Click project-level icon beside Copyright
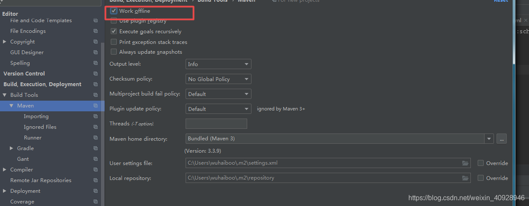529x206 pixels. (95, 42)
